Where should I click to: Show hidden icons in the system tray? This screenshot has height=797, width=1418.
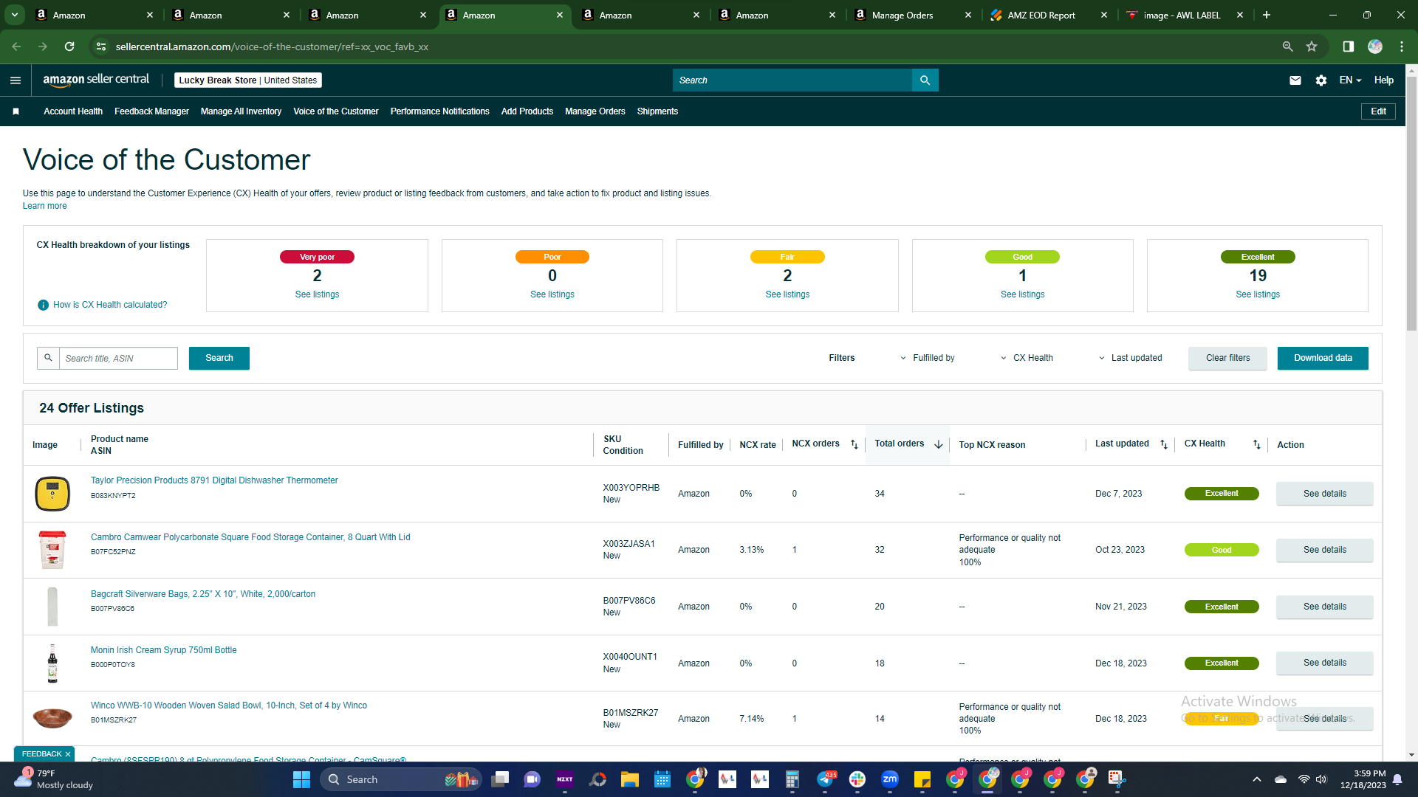coord(1257,779)
